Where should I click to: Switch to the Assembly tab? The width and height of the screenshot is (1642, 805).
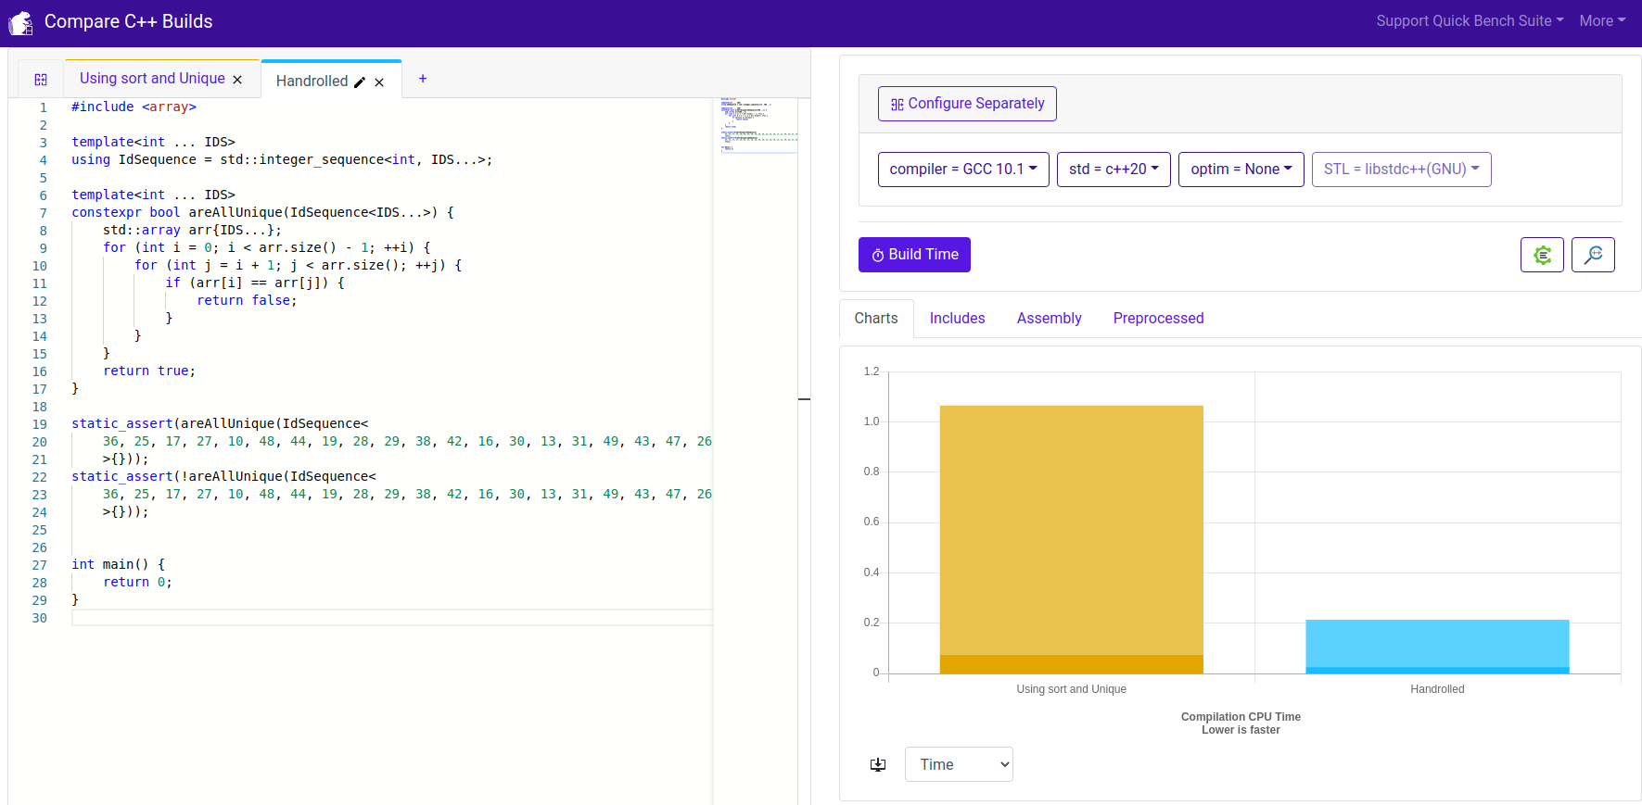coord(1049,319)
